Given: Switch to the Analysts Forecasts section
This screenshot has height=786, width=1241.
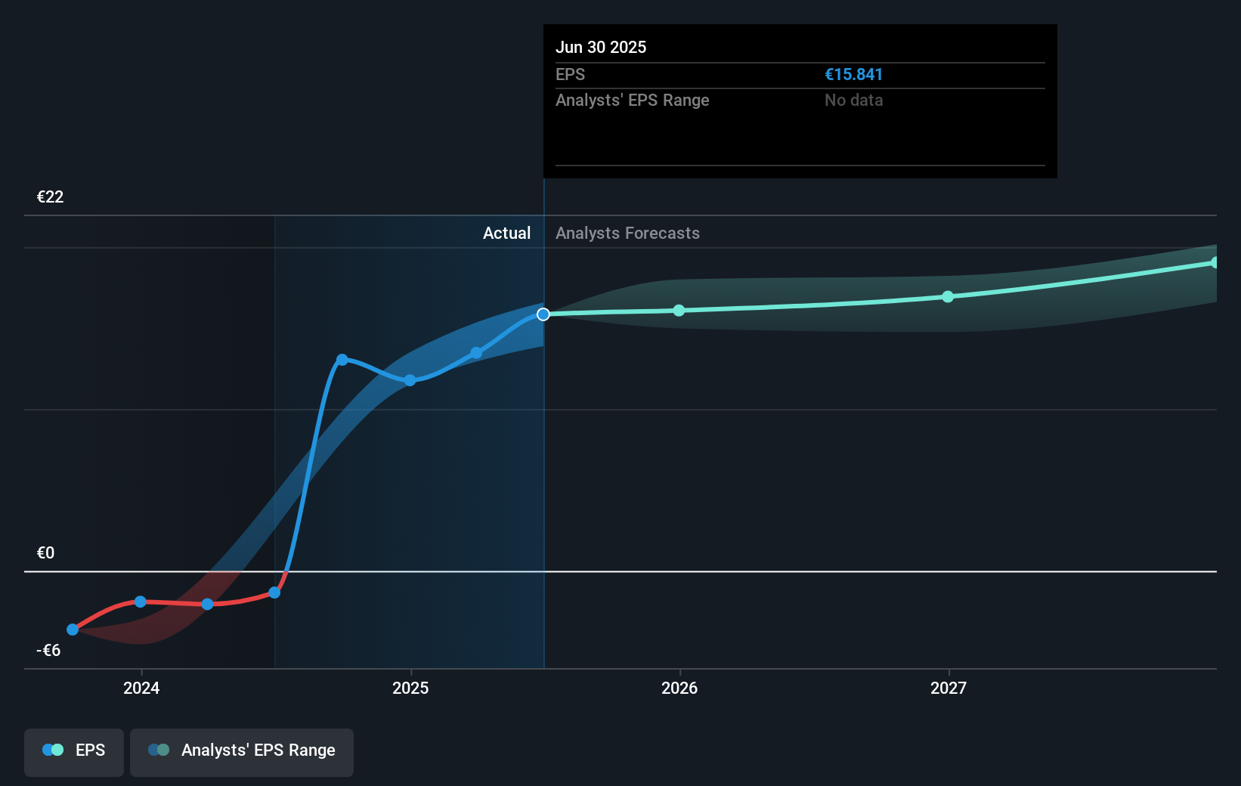Looking at the screenshot, I should [x=627, y=233].
